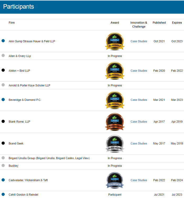The image size is (184, 198).
Task: Click the Mar 2023 expiry date
Action: (x=177, y=100)
